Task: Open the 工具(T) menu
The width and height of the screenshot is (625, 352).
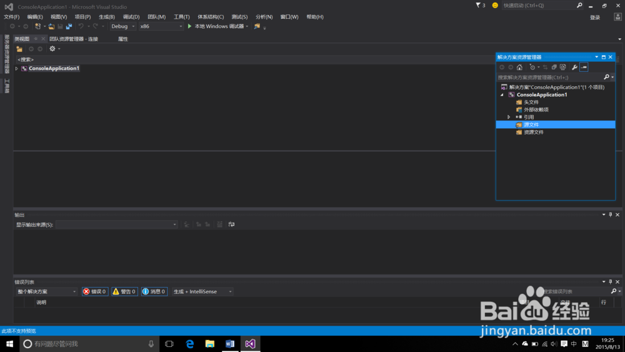Action: [181, 17]
